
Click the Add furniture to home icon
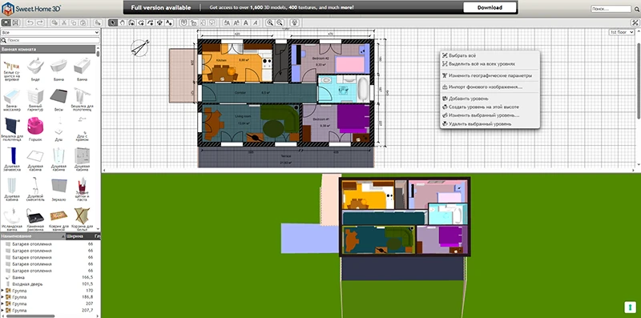pos(98,22)
